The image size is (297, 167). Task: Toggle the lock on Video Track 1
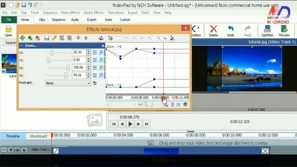[24, 150]
